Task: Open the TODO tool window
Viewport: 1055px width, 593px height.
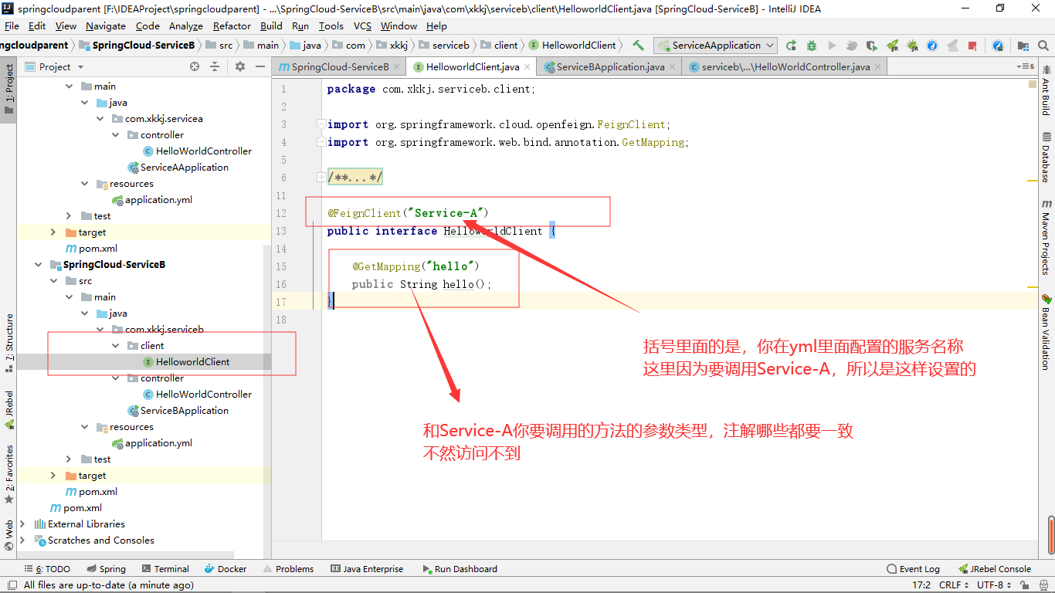Action: pos(46,569)
